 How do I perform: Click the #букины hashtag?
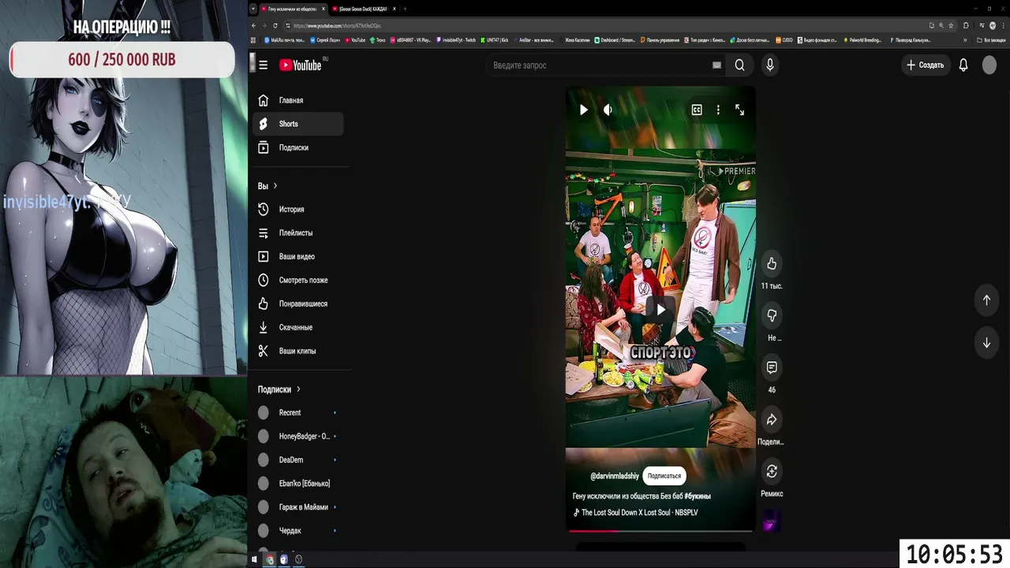pyautogui.click(x=698, y=496)
